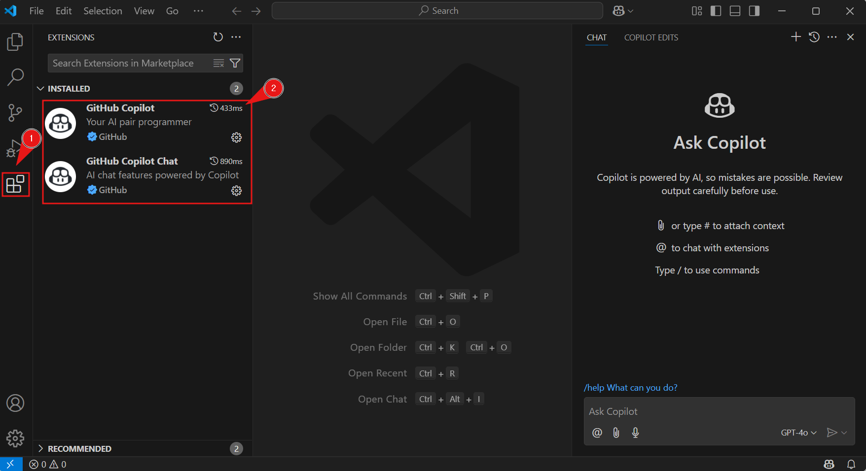The width and height of the screenshot is (866, 471).
Task: Open Extensions view more actions menu
Action: pos(236,37)
